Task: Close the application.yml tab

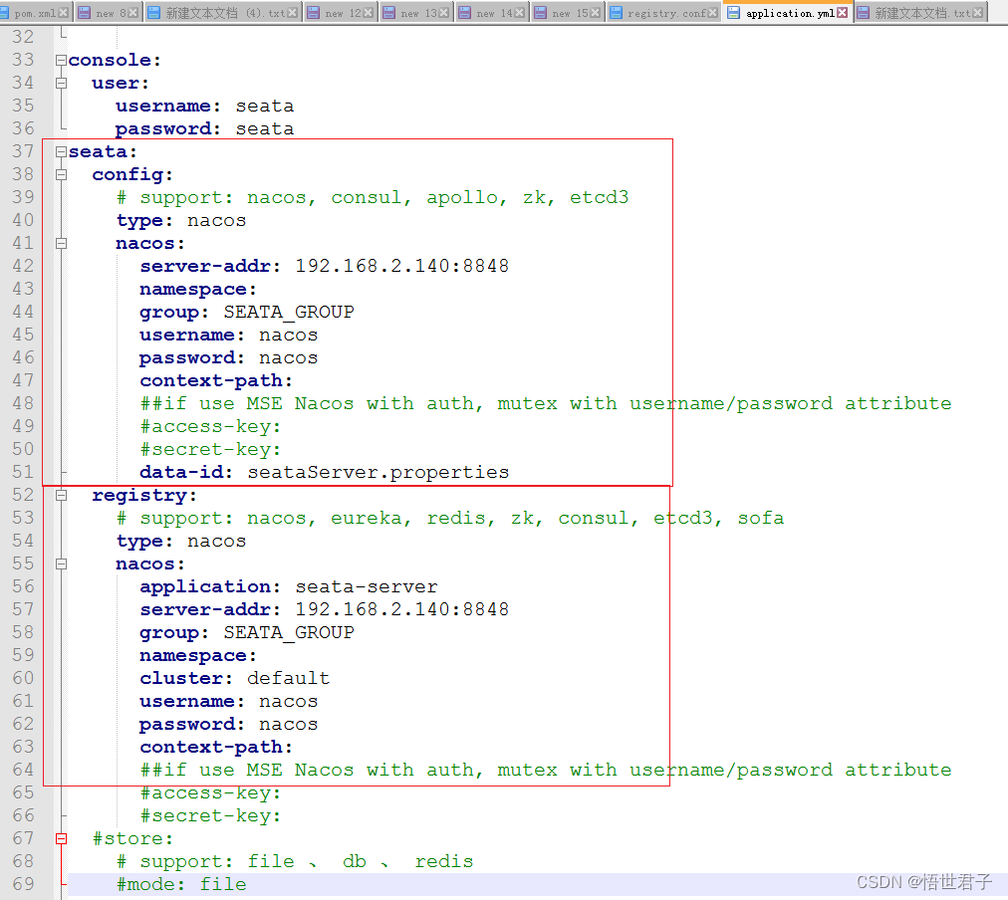Action: coord(842,13)
